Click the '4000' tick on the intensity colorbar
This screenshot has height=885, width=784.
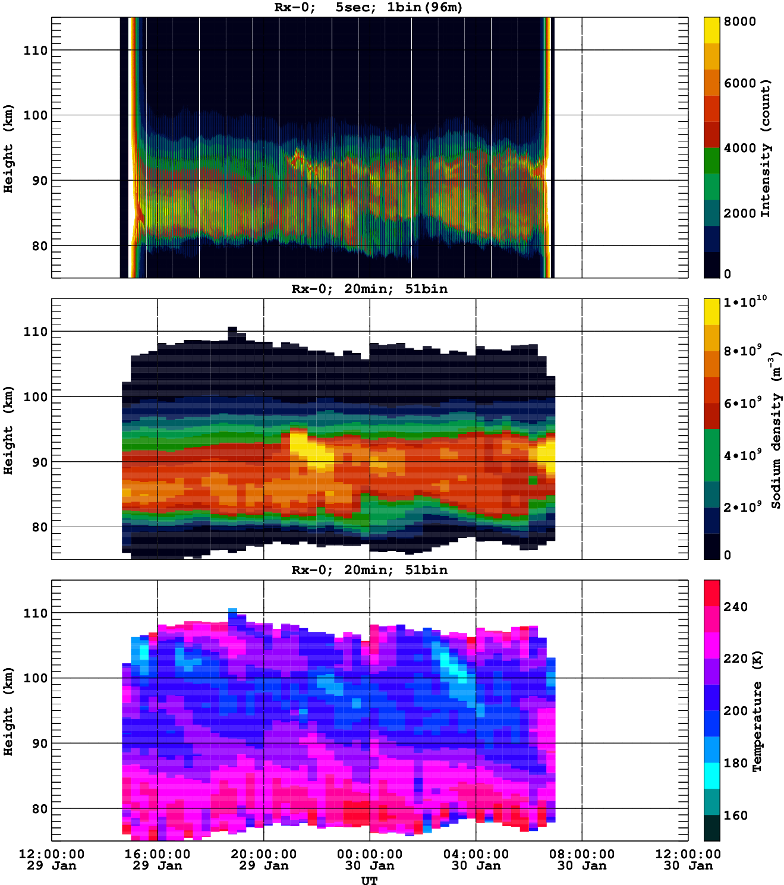(739, 148)
